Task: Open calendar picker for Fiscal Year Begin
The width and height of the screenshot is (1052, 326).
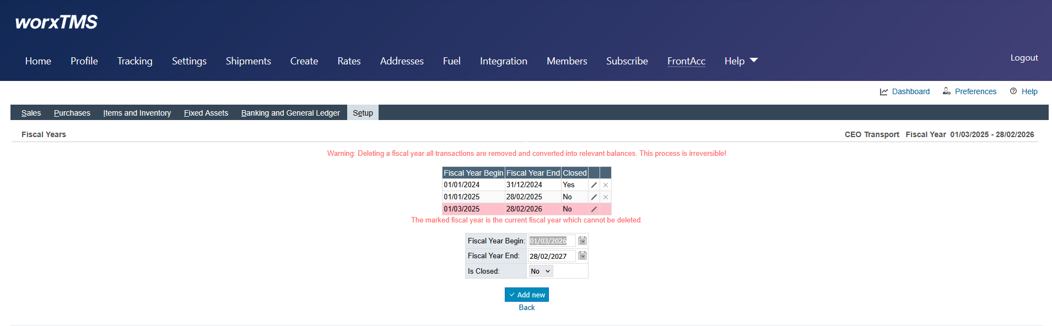Action: (582, 241)
